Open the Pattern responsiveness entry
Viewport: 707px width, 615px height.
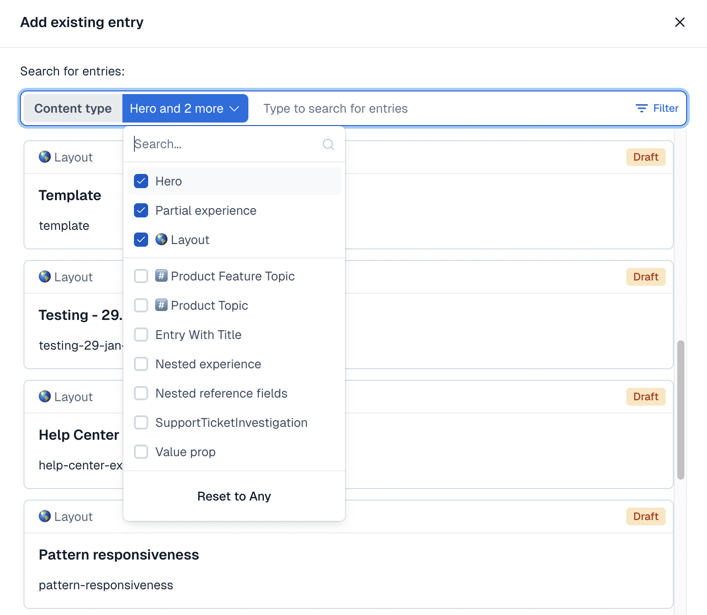(x=119, y=555)
